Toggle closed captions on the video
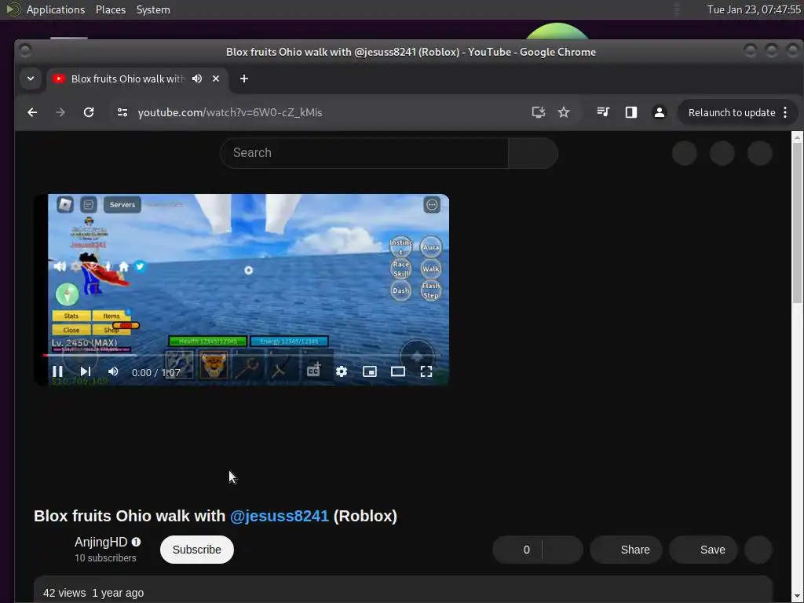The image size is (804, 603). [x=313, y=371]
